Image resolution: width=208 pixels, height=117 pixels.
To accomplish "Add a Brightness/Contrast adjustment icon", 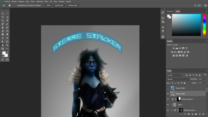I will (x=174, y=48).
